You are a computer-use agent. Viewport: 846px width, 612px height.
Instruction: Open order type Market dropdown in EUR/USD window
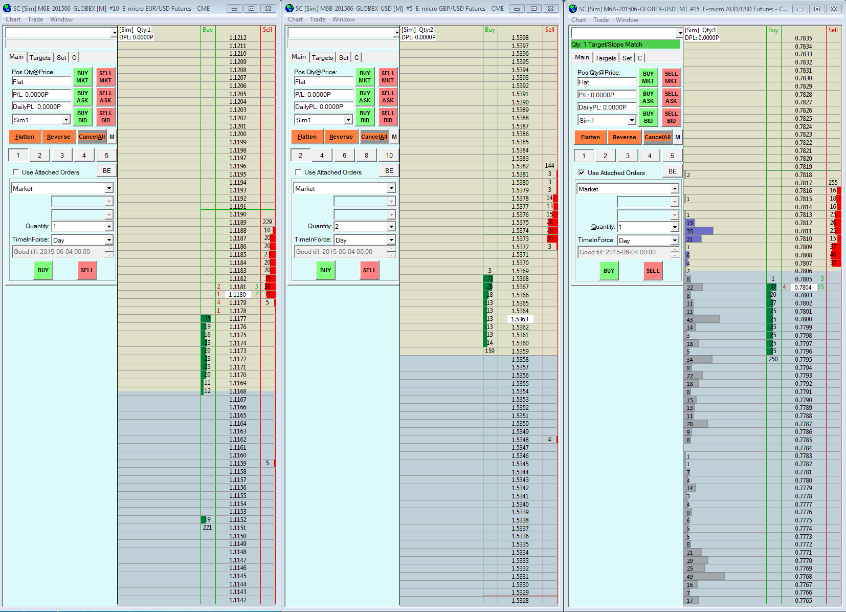point(109,189)
